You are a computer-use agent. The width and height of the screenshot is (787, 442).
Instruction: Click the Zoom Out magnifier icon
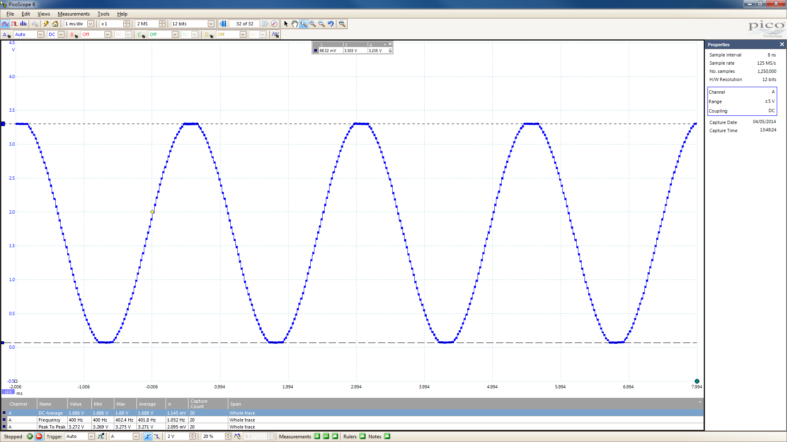[x=322, y=24]
